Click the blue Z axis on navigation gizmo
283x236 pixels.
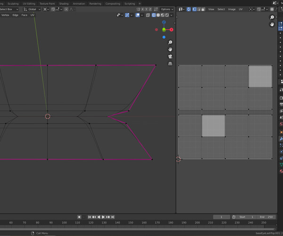click(164, 22)
